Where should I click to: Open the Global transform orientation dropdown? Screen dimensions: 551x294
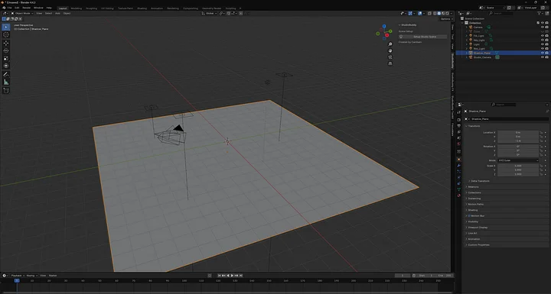point(210,13)
